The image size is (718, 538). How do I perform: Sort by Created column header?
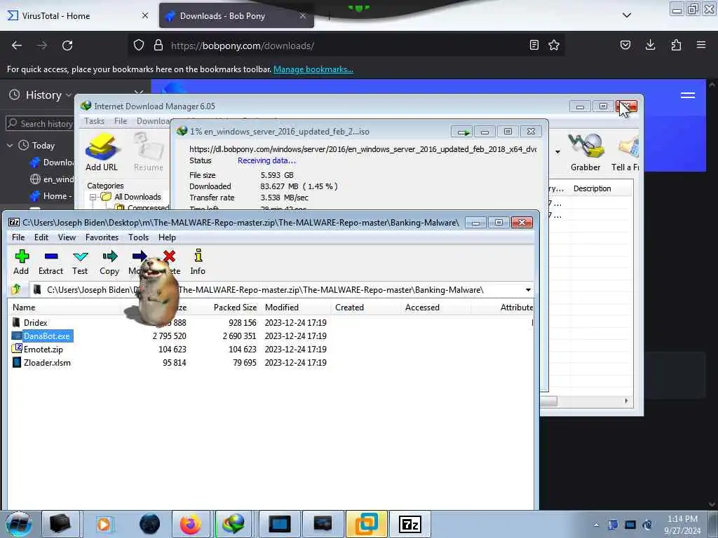[349, 308]
